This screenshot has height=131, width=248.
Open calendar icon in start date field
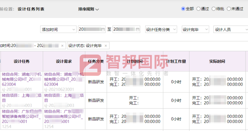pos(103,29)
